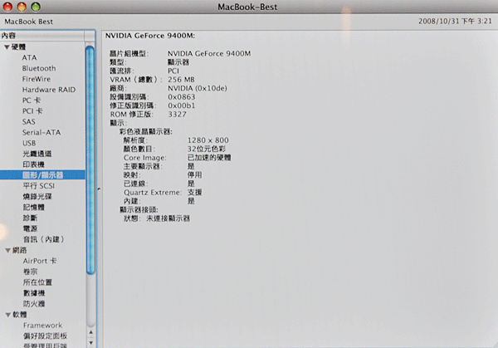Select Bluetooth in the sidebar
Image resolution: width=498 pixels, height=348 pixels.
[x=39, y=68]
